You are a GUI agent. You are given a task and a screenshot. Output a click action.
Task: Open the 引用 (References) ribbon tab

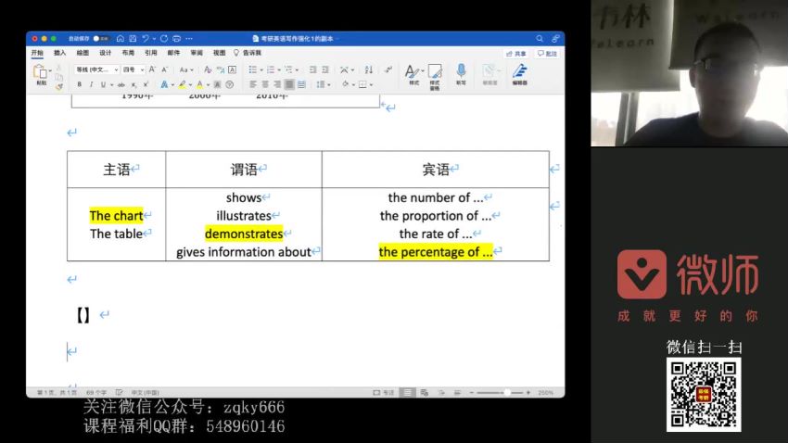click(x=151, y=53)
